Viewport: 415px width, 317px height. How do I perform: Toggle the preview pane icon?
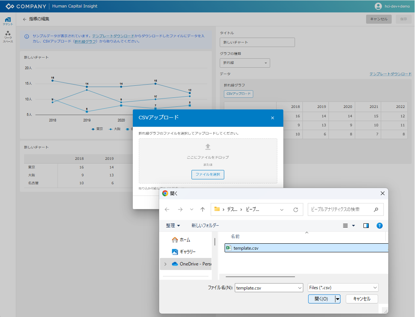point(366,226)
